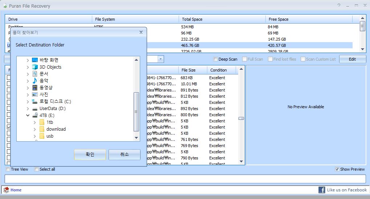Click the Home house icon
Image resolution: width=370 pixels, height=199 pixels.
pyautogui.click(x=6, y=190)
